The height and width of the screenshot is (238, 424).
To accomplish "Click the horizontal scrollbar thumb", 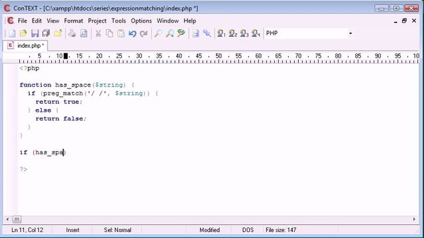I will pos(17,219).
